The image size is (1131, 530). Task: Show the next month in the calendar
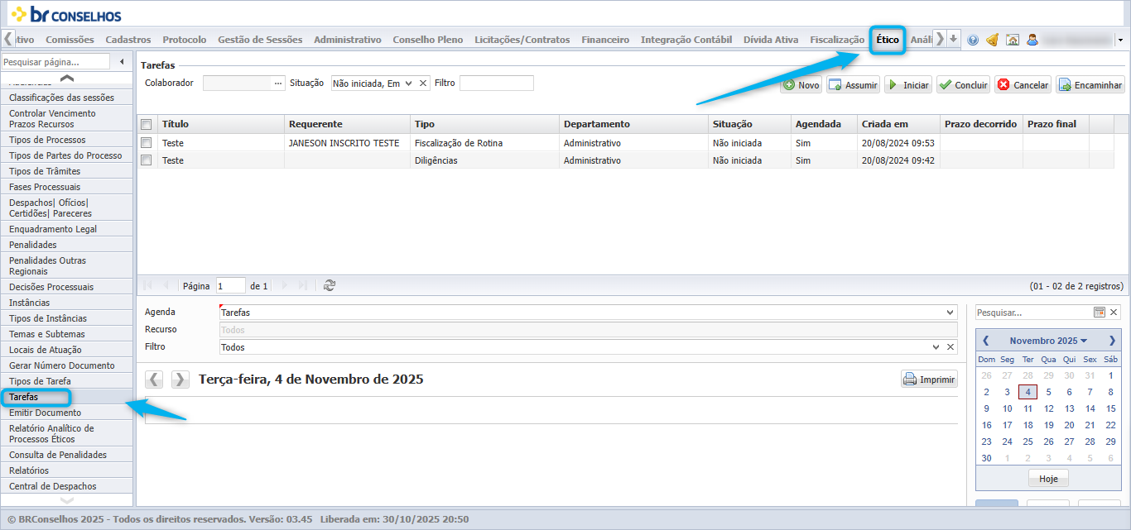[1112, 341]
